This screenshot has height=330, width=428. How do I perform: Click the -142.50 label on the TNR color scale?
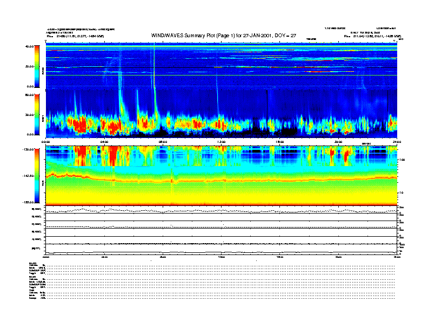[28, 176]
